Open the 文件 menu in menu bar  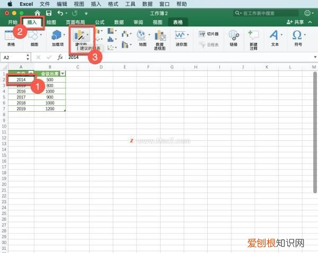pyautogui.click(x=45, y=4)
